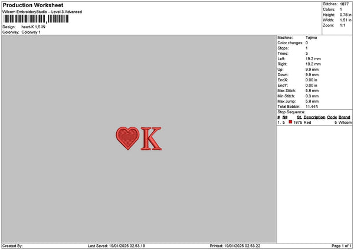Click the Page 1 of 1 indicator

pos(342,246)
